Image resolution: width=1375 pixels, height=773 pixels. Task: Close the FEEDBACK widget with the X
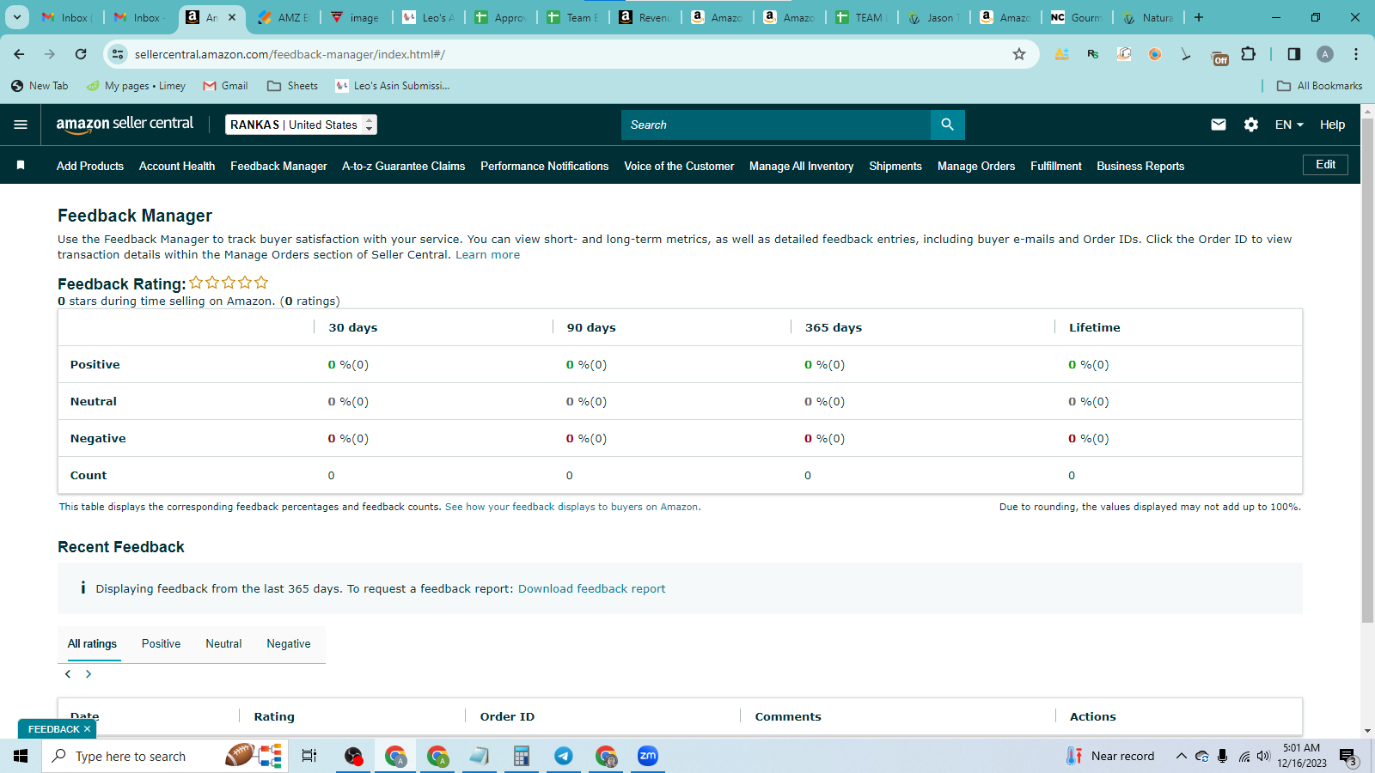pos(87,729)
